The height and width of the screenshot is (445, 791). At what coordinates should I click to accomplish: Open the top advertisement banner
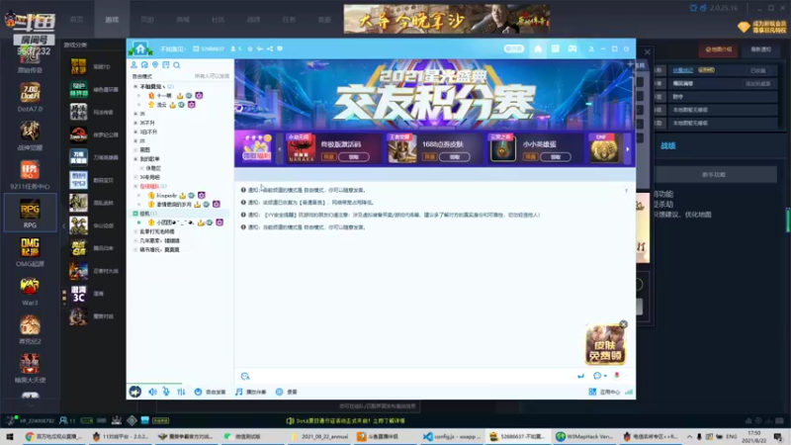pyautogui.click(x=447, y=19)
